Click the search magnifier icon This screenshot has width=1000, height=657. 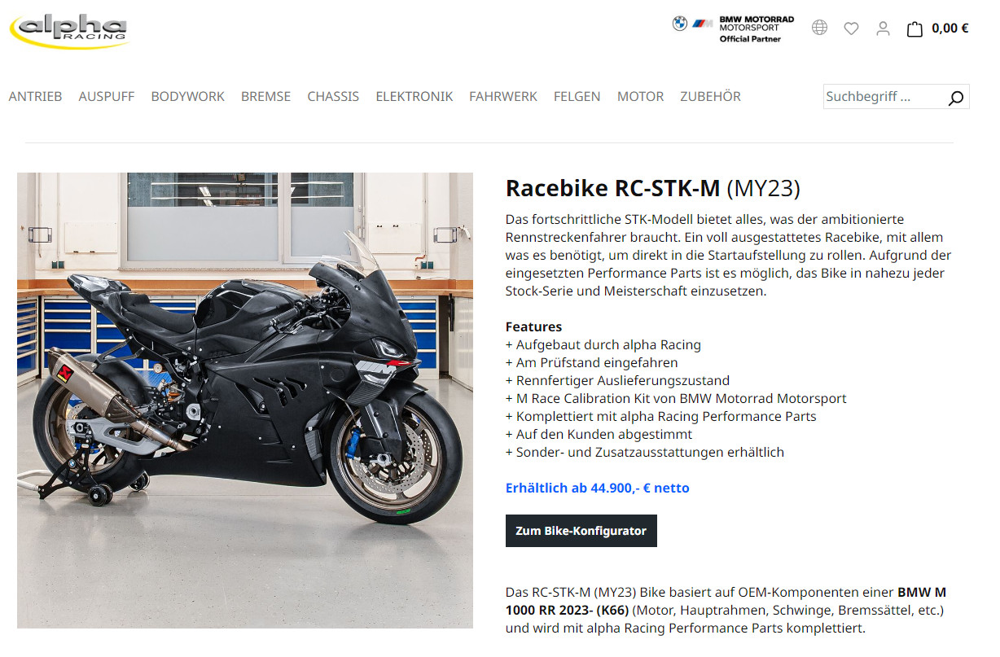[956, 98]
